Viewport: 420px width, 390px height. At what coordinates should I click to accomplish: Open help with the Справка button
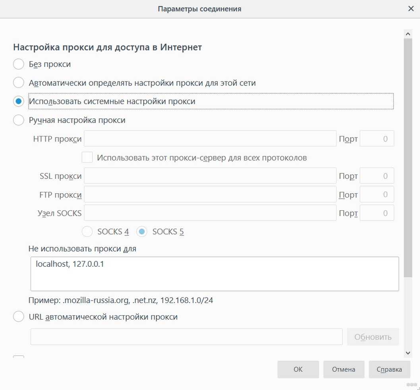click(389, 369)
